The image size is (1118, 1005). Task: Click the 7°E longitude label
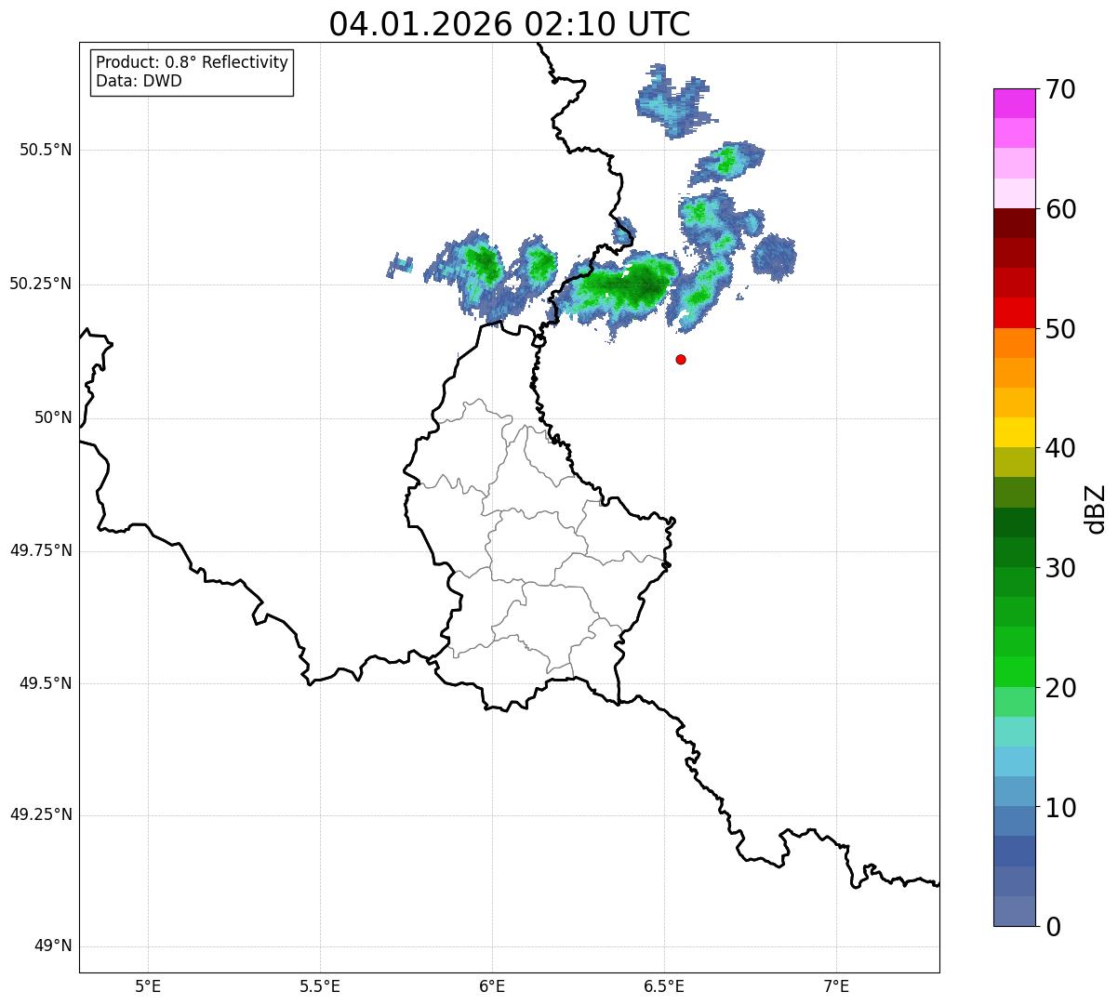[x=836, y=985]
